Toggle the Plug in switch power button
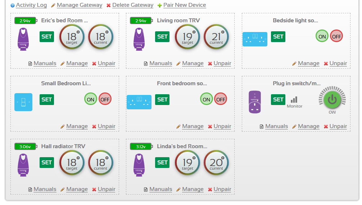The image size is (362, 205). [x=332, y=100]
